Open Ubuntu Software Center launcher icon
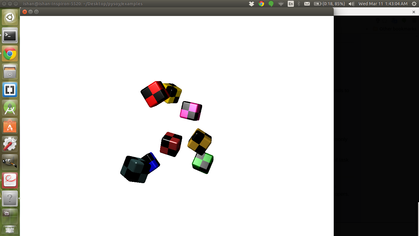 [10, 126]
